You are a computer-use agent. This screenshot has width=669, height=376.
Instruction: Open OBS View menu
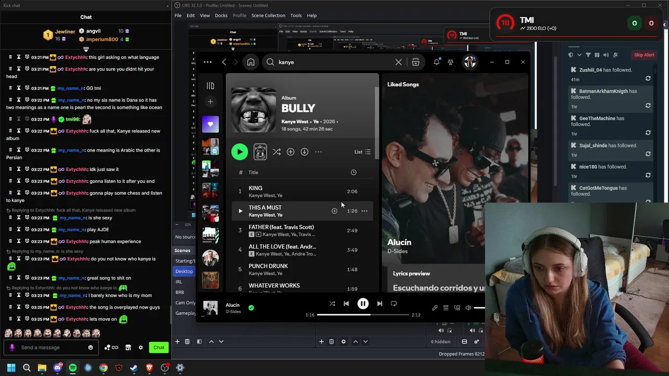pos(205,16)
